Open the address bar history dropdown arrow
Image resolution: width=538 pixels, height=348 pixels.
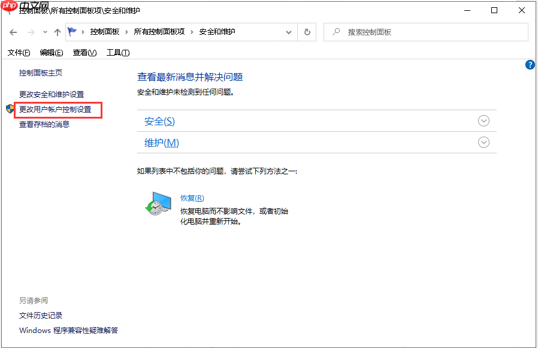(288, 32)
